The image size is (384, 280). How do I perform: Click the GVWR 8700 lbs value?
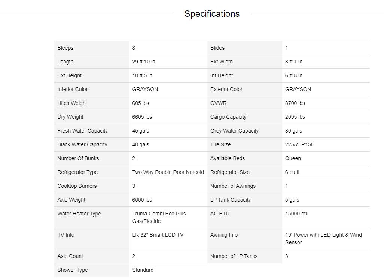(295, 103)
